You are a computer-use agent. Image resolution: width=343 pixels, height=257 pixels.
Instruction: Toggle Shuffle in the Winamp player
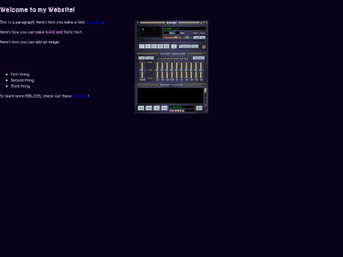(185, 46)
